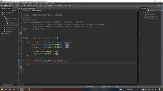
Task: Fold the main method at line 15
Action: [x=22, y=42]
